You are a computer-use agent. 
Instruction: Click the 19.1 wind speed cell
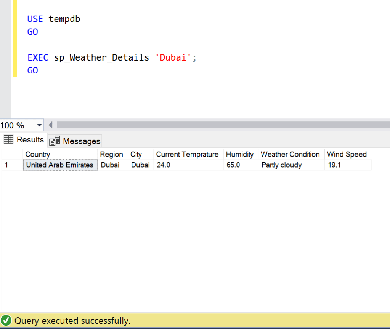334,165
